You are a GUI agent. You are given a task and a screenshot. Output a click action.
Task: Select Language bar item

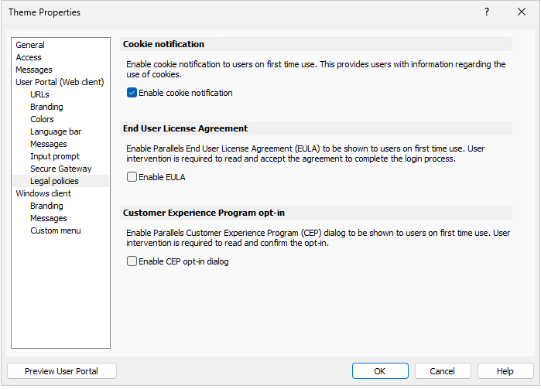click(56, 131)
